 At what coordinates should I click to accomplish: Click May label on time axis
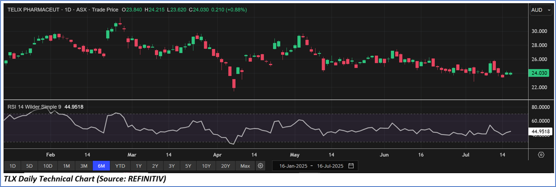pyautogui.click(x=295, y=155)
